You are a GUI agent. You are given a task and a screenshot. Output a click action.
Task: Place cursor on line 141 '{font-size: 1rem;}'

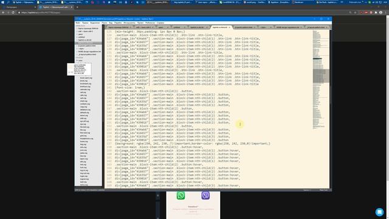[129, 88]
